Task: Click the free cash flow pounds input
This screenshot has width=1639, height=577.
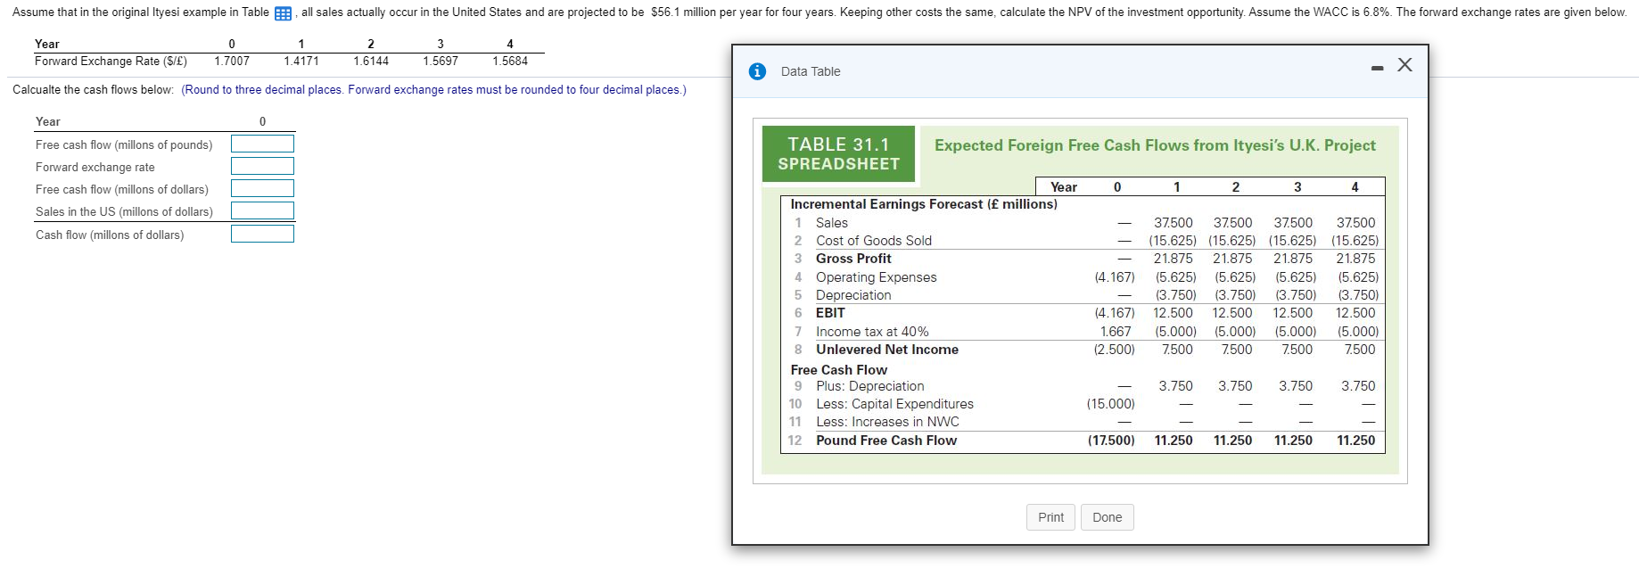Action: 262,144
